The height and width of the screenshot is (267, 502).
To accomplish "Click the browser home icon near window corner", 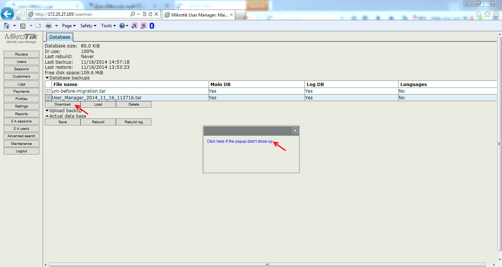I will point(478,14).
